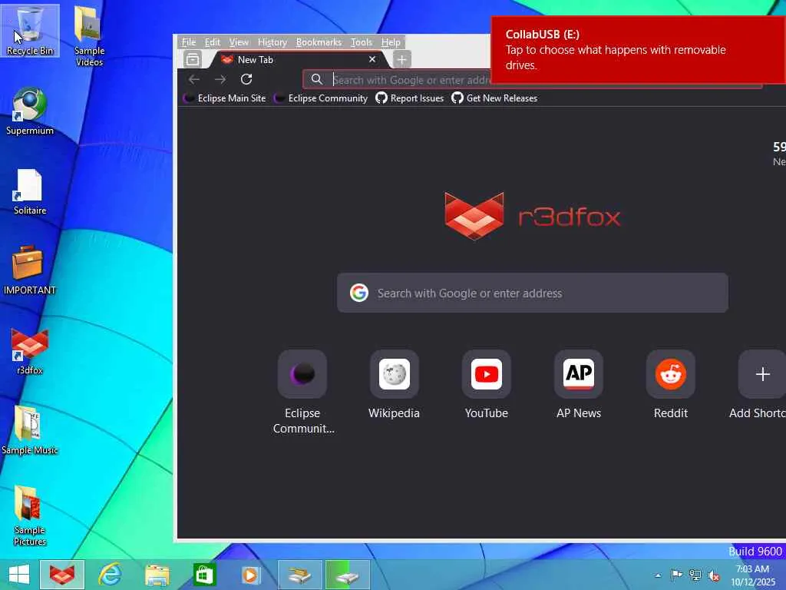This screenshot has height=590, width=786.
Task: Open the Get New Releases bookmark
Action: click(x=494, y=98)
